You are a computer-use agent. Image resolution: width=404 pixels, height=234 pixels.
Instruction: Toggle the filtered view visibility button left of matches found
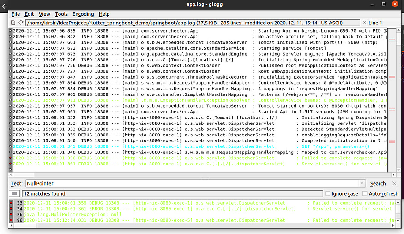point(14,193)
